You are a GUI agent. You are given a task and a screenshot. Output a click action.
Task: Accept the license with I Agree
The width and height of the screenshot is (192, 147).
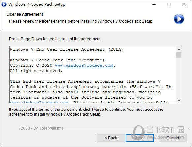click(140, 138)
